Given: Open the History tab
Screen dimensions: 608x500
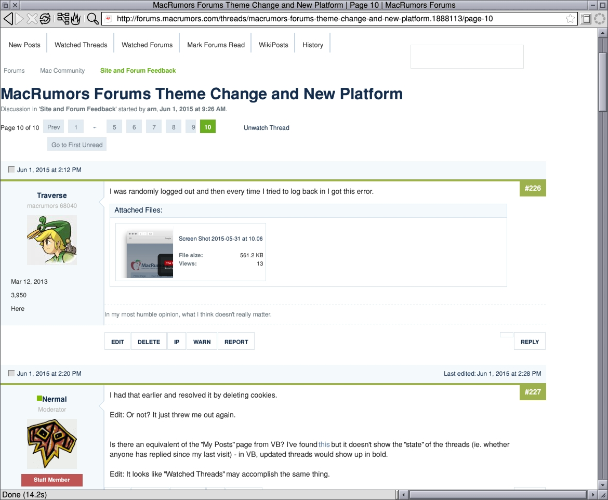Looking at the screenshot, I should point(312,45).
